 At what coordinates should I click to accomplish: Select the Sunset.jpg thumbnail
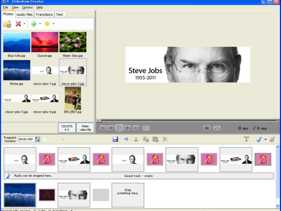pos(45,42)
